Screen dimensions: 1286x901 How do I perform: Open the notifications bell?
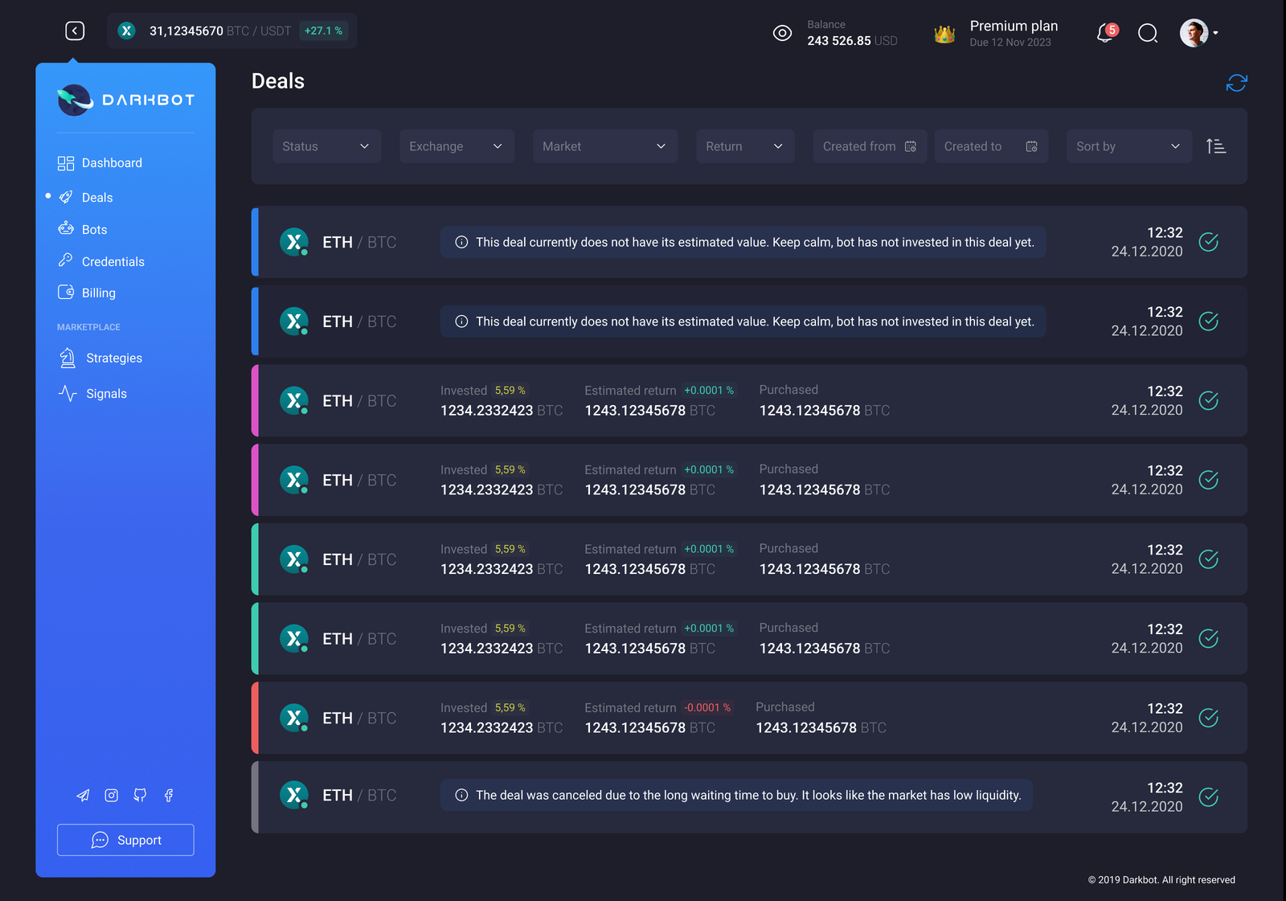tap(1106, 33)
